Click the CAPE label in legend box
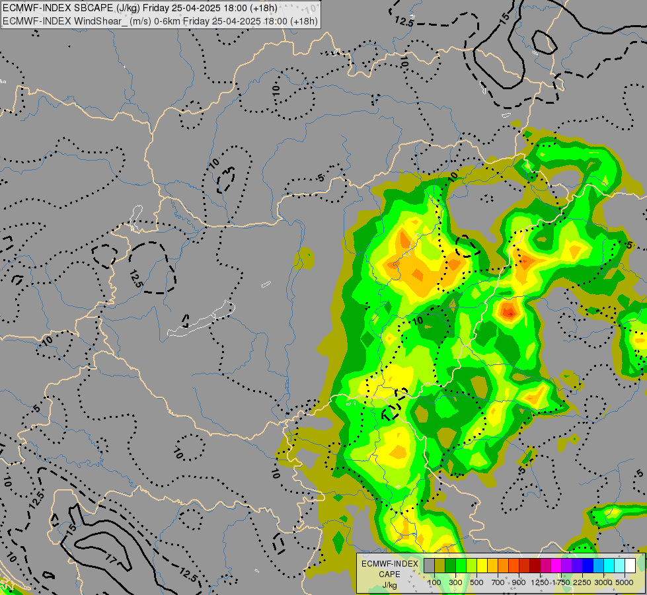 389,575
